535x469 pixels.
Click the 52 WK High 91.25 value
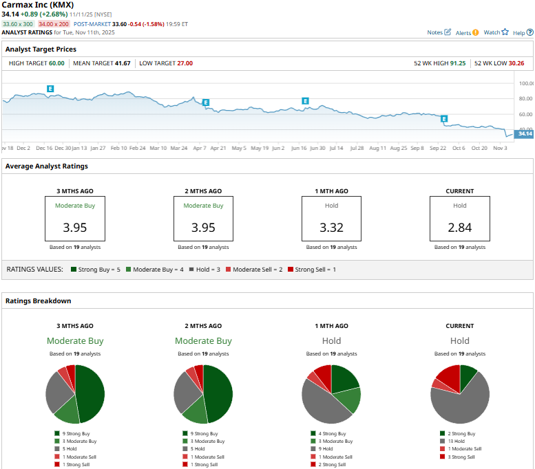tap(458, 63)
